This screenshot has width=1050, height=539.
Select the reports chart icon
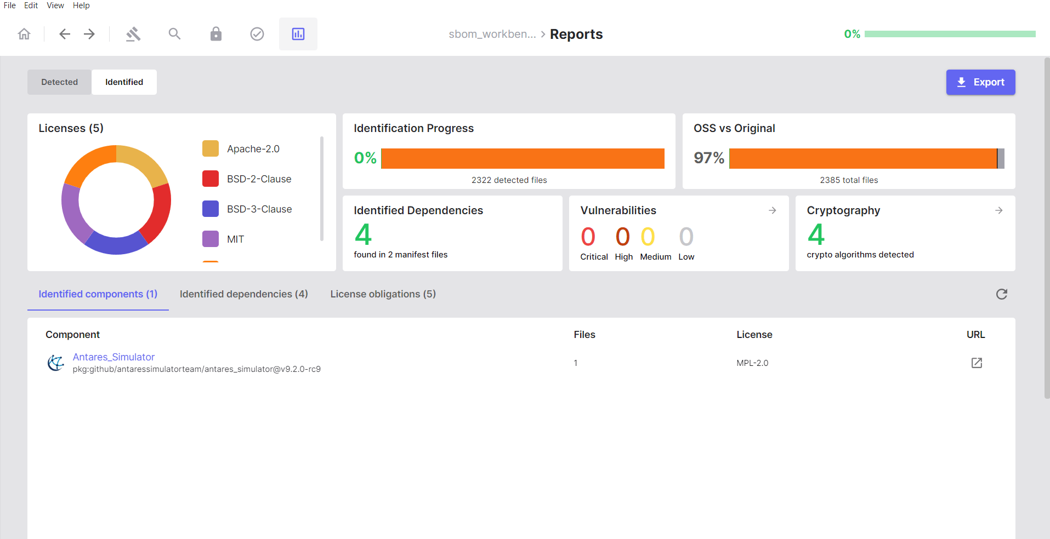tap(298, 34)
